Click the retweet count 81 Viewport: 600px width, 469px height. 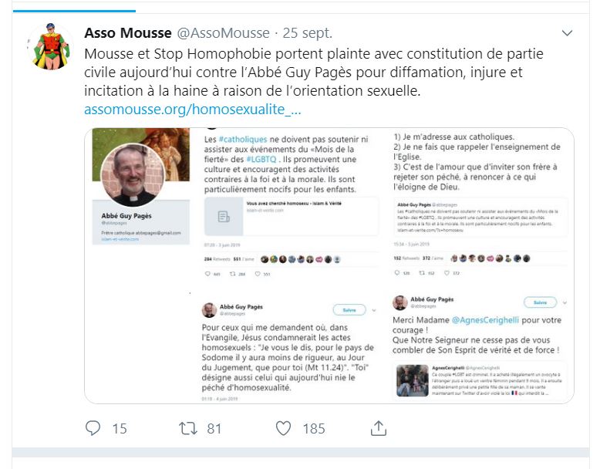coord(214,428)
